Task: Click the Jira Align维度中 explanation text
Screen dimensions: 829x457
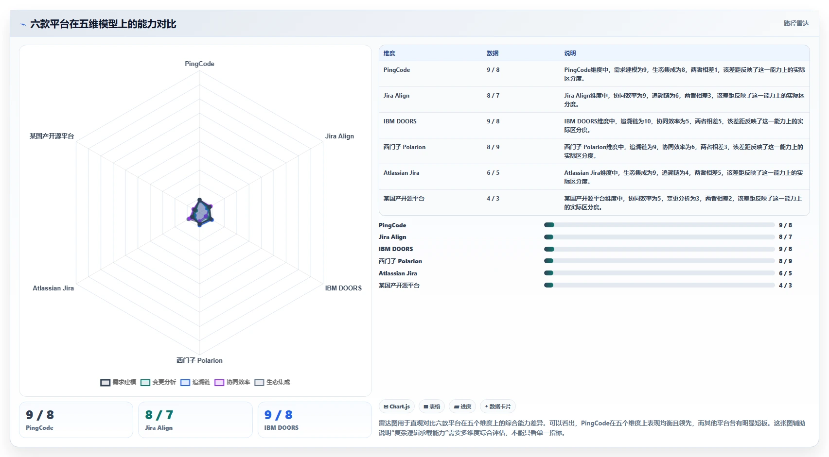Action: pos(684,100)
